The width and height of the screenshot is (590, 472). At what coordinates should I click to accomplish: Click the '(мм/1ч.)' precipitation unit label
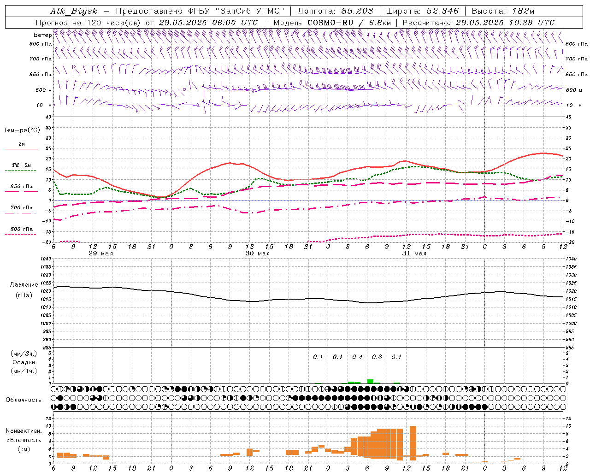[x=24, y=371]
